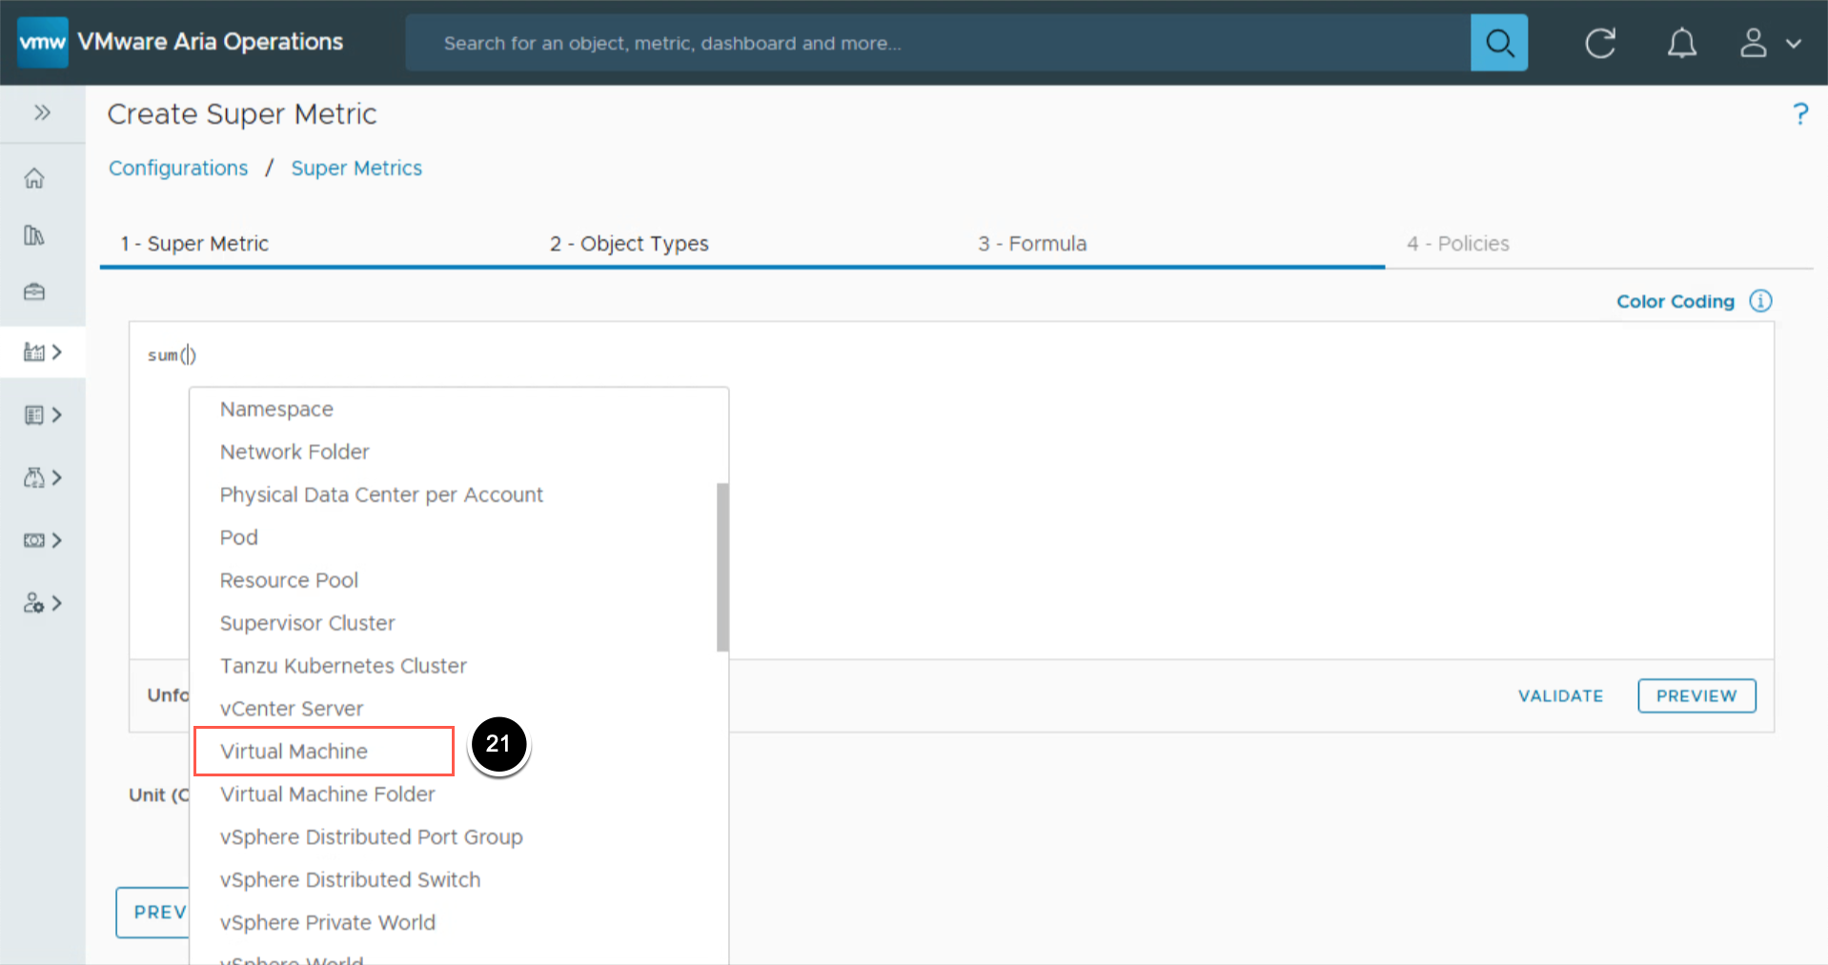Screen dimensions: 1828x965
Task: Choose Resource Pool in dropdown list
Action: (289, 580)
